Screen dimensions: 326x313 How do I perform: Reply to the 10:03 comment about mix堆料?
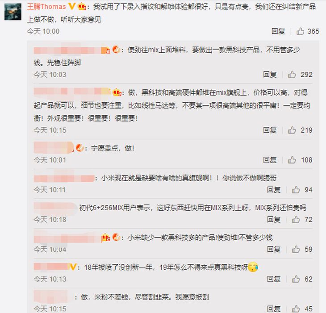click(270, 75)
